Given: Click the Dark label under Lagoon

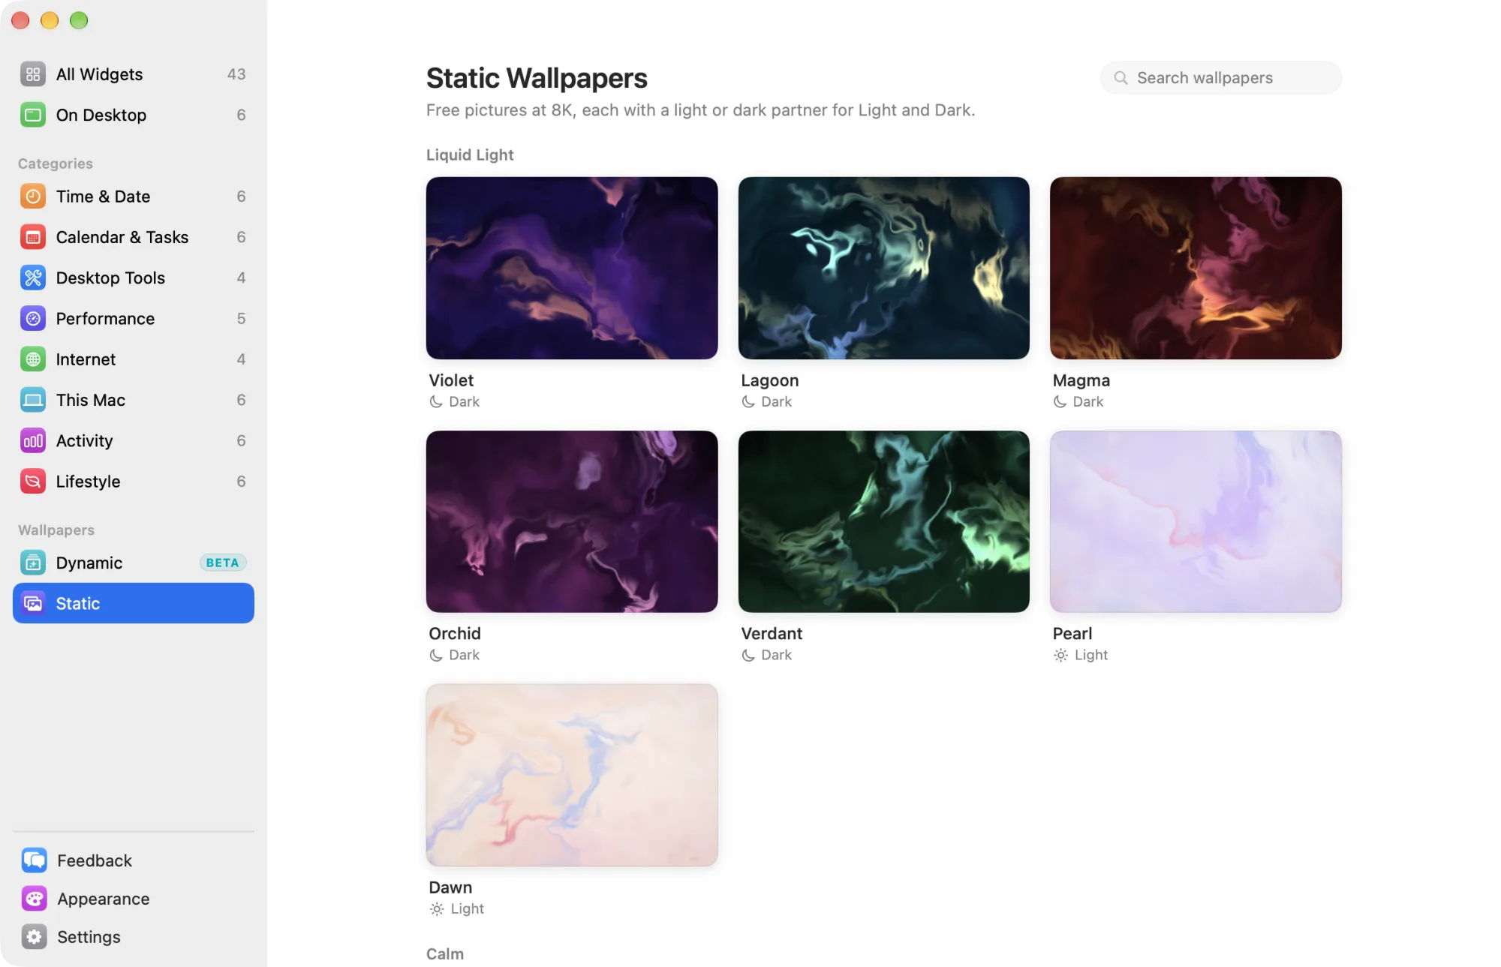Looking at the screenshot, I should 776,401.
